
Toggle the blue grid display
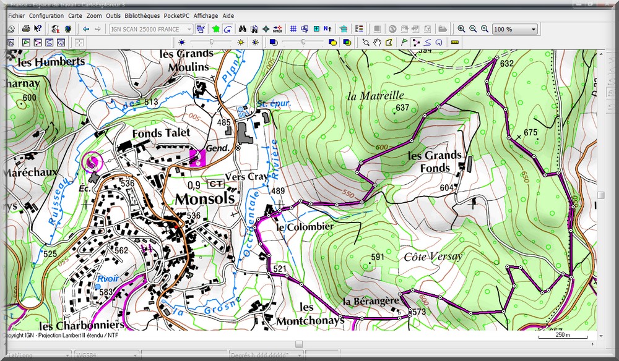tap(293, 29)
